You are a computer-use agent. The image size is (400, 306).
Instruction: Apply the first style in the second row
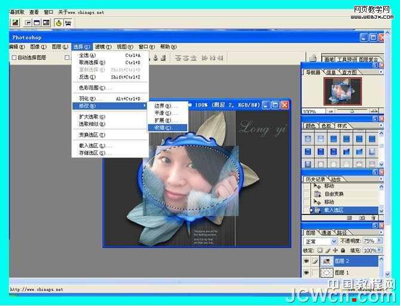coord(308,152)
